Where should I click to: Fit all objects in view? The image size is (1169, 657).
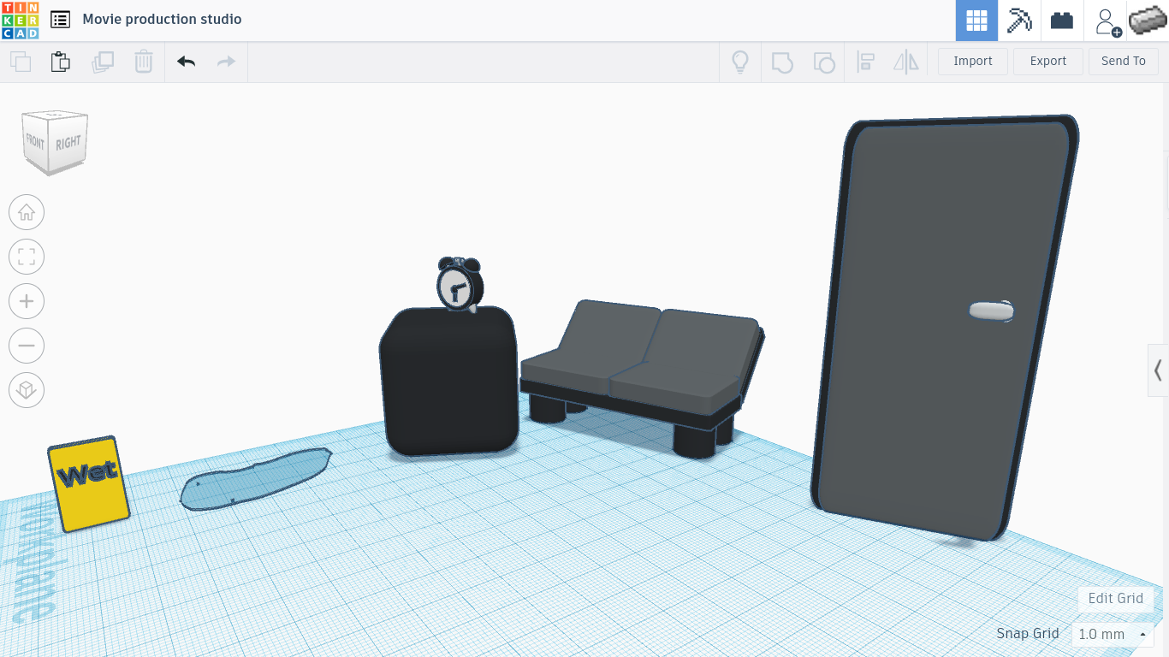click(27, 257)
